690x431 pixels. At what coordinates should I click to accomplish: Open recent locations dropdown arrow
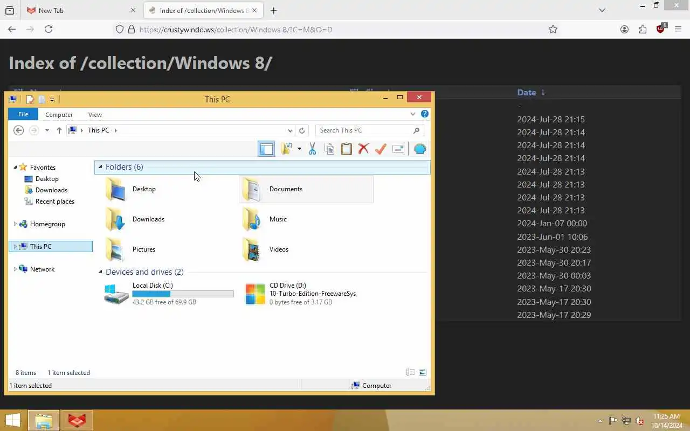[47, 130]
